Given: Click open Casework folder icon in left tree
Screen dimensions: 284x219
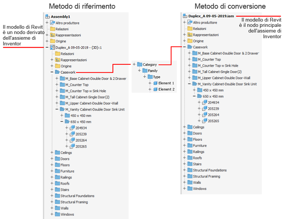Looking at the screenshot, I should coord(58,72).
